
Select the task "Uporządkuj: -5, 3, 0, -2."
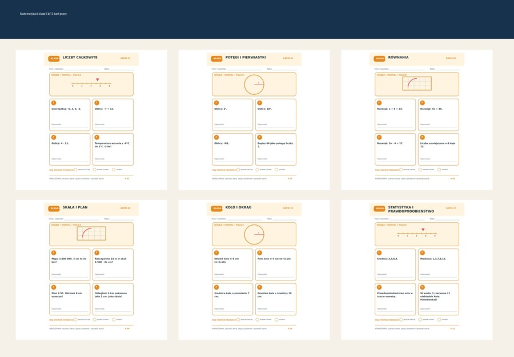point(70,115)
